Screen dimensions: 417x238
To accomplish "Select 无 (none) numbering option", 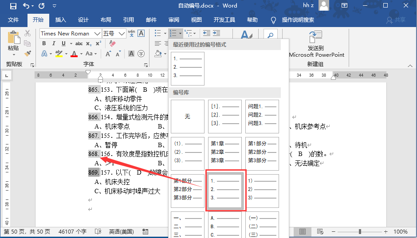I will coord(187,117).
